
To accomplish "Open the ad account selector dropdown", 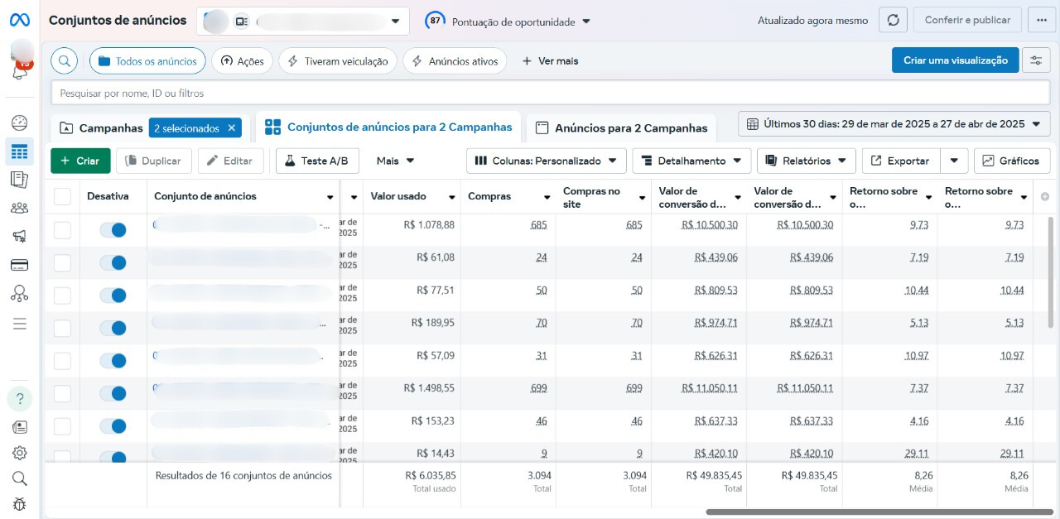I will [303, 21].
